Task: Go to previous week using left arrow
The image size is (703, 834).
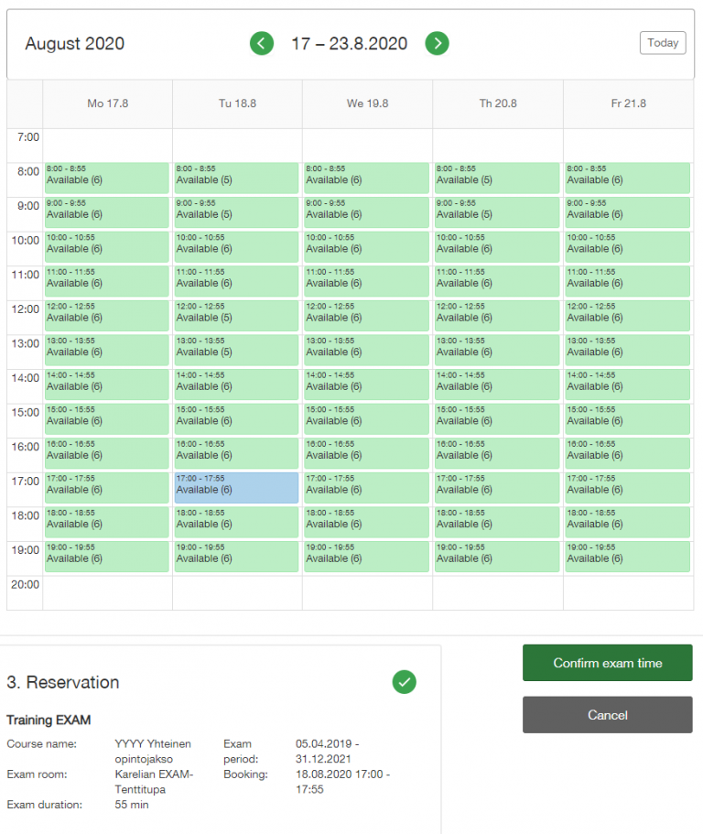Action: [x=262, y=43]
